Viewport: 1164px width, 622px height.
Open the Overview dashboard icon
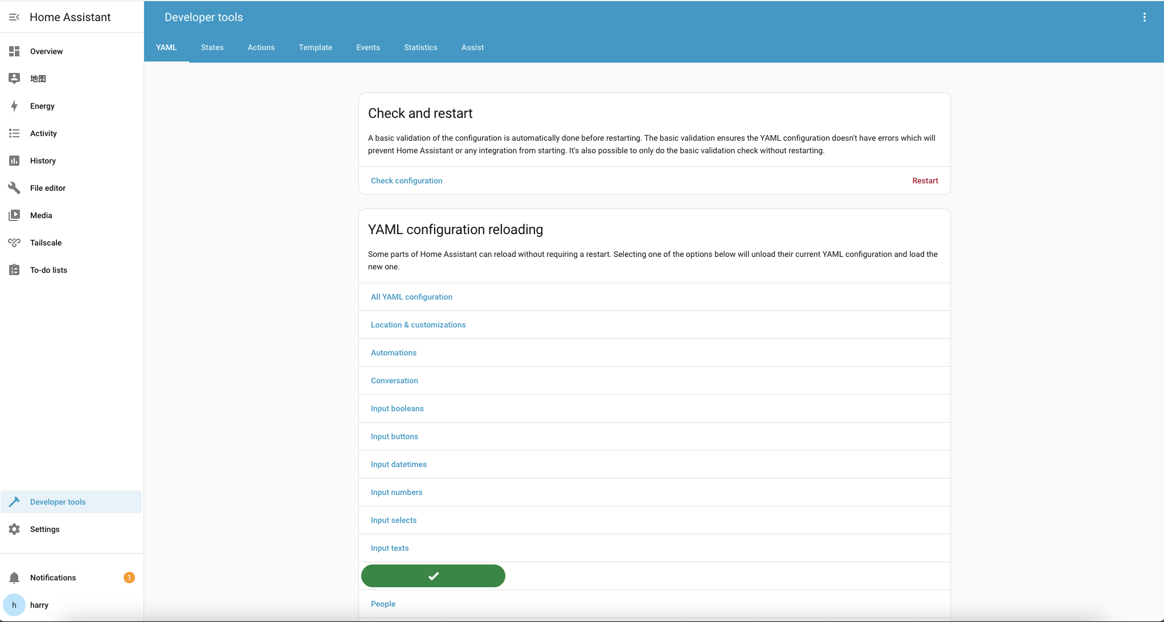point(14,51)
